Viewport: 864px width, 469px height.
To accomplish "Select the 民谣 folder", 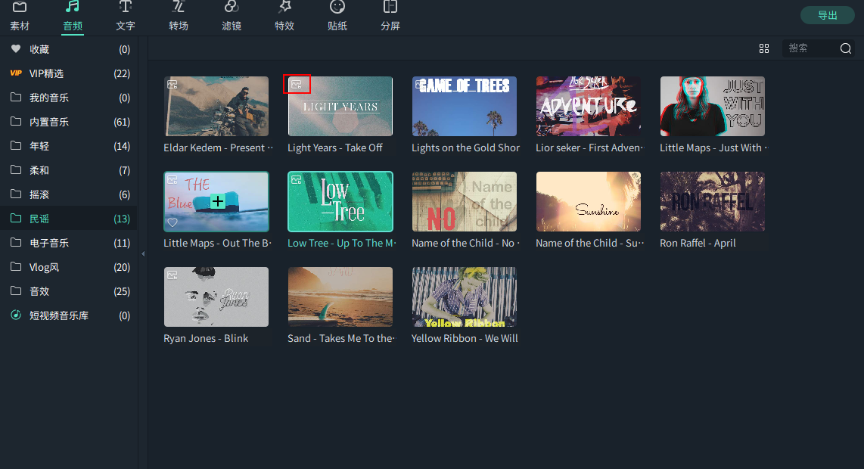I will [x=69, y=219].
